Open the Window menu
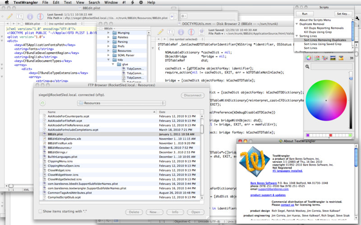Image resolution: width=361 pixels, height=225 pixels. [x=111, y=3]
